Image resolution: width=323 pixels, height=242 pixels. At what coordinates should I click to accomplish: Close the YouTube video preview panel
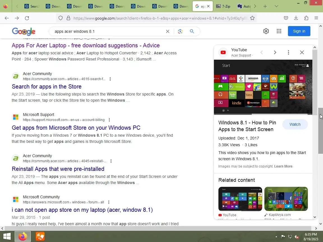point(302,52)
